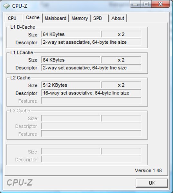Click the L1 D-Cache size field

click(71, 34)
